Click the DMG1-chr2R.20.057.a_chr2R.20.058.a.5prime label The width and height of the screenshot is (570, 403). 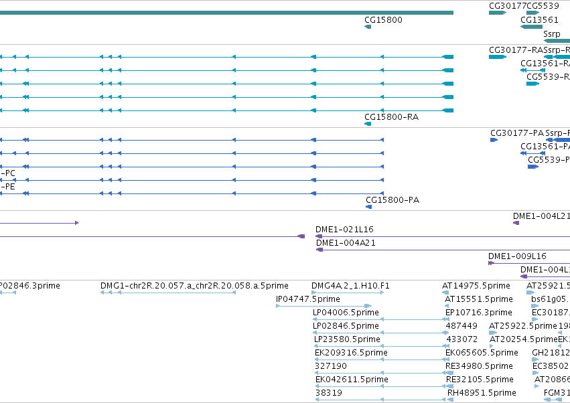194,286
